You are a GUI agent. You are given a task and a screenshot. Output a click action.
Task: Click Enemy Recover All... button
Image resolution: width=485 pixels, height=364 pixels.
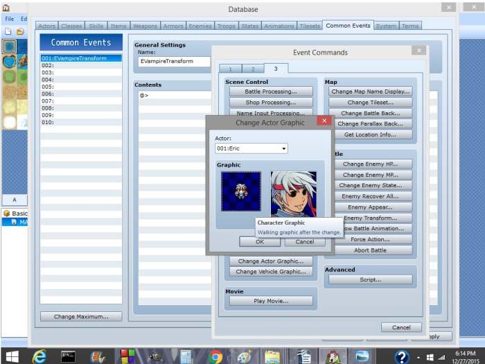click(370, 196)
